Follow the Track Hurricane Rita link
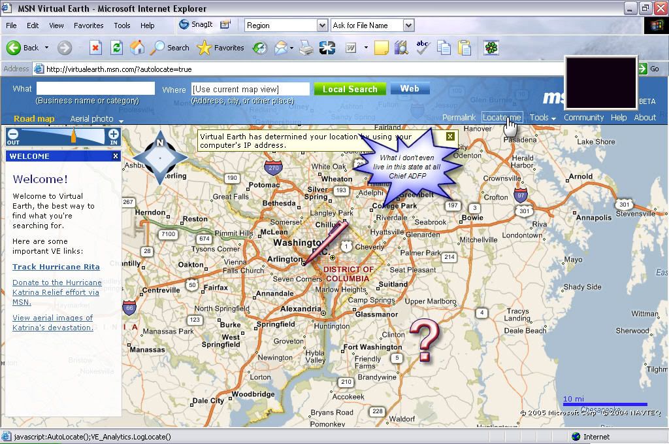669x444 pixels. tap(56, 267)
